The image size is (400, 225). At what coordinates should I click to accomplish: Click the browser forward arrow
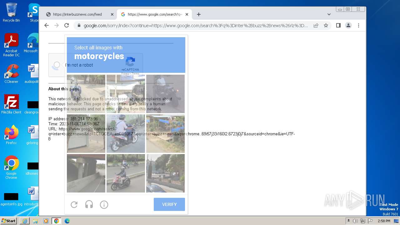pyautogui.click(x=57, y=25)
